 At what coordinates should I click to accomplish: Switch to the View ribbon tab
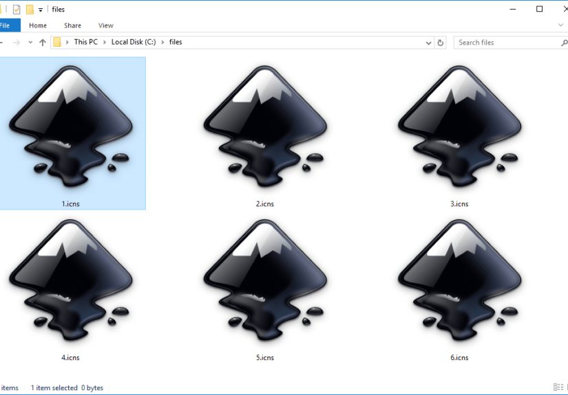(106, 25)
